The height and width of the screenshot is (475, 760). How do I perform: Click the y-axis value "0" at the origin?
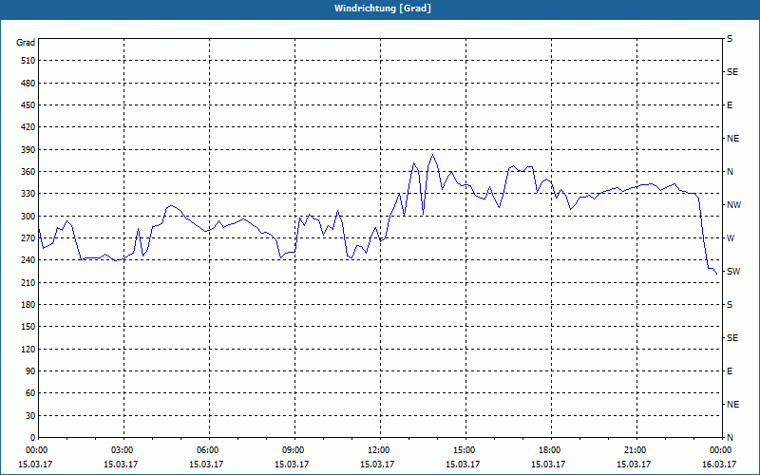32,438
